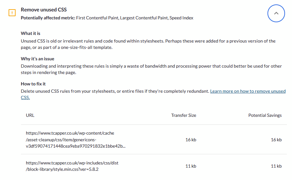Click the unused CSS definition paragraph
This screenshot has height=180, width=292.
tap(148, 44)
